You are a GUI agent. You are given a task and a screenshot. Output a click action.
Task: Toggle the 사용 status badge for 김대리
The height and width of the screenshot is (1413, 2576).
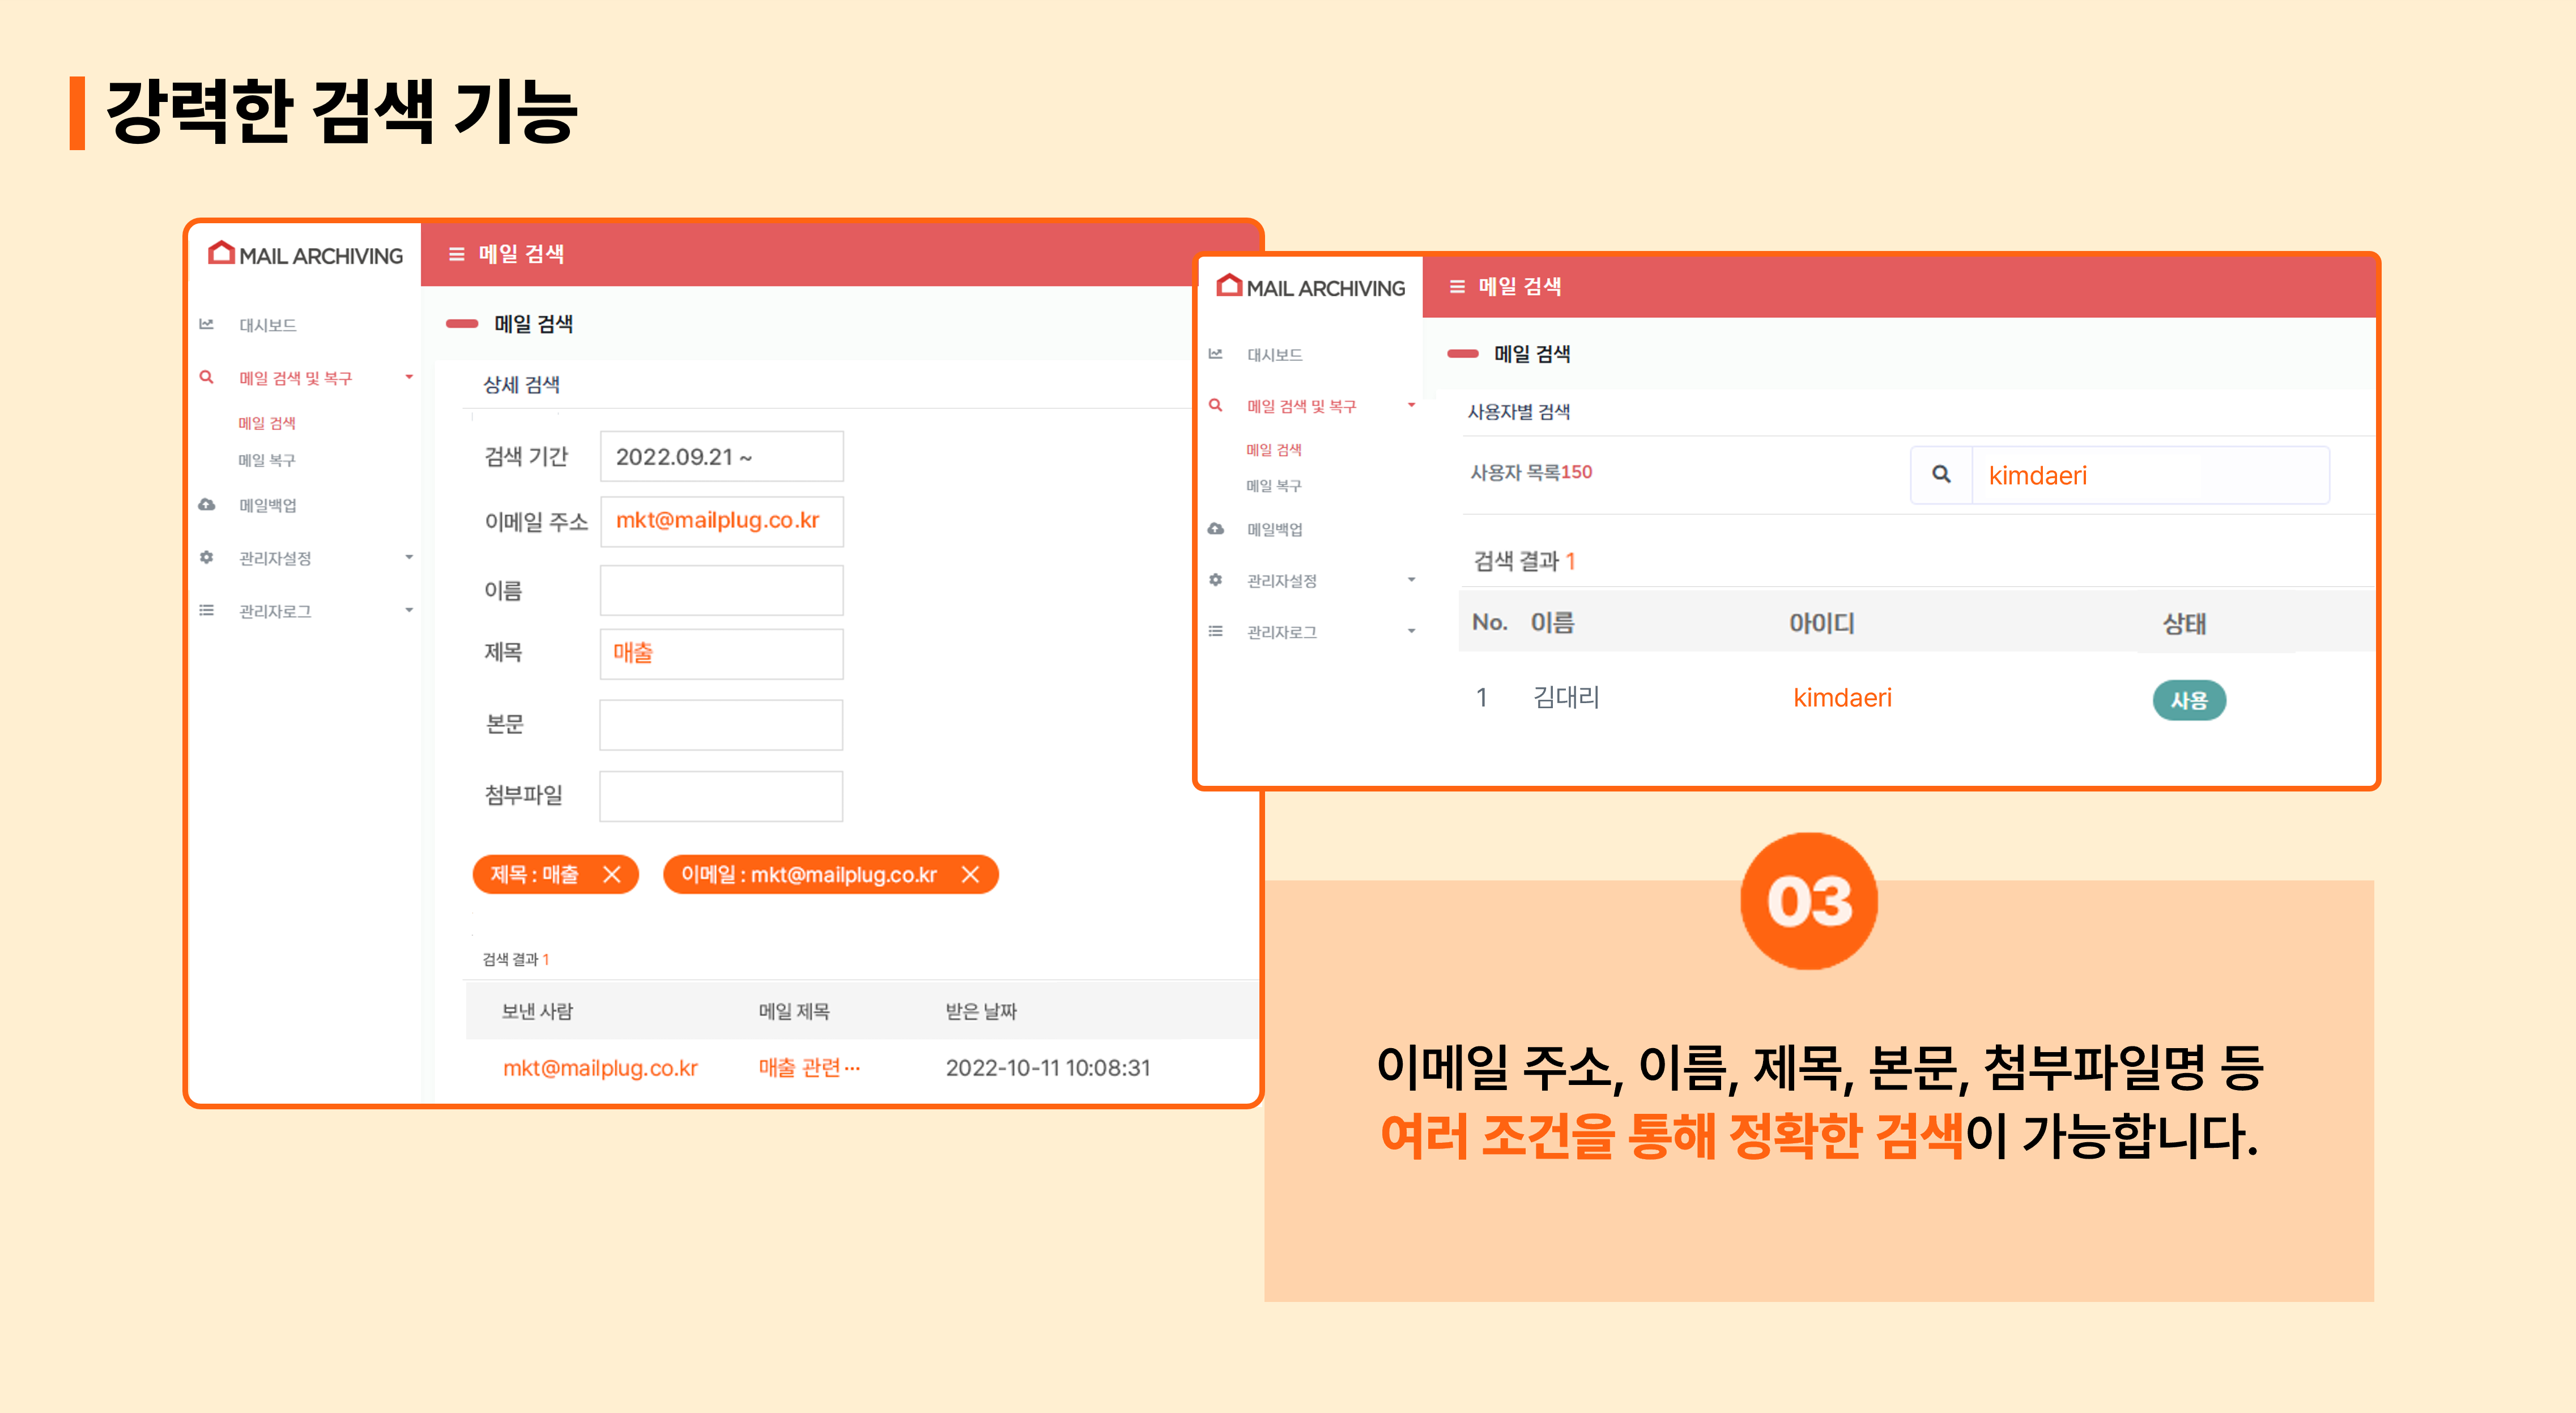2188,700
